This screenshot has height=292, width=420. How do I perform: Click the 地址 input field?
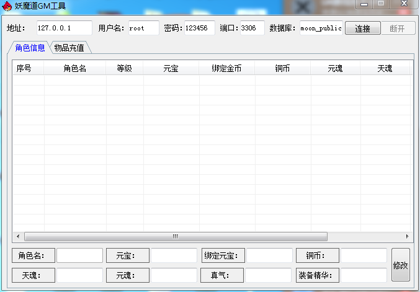click(x=65, y=28)
